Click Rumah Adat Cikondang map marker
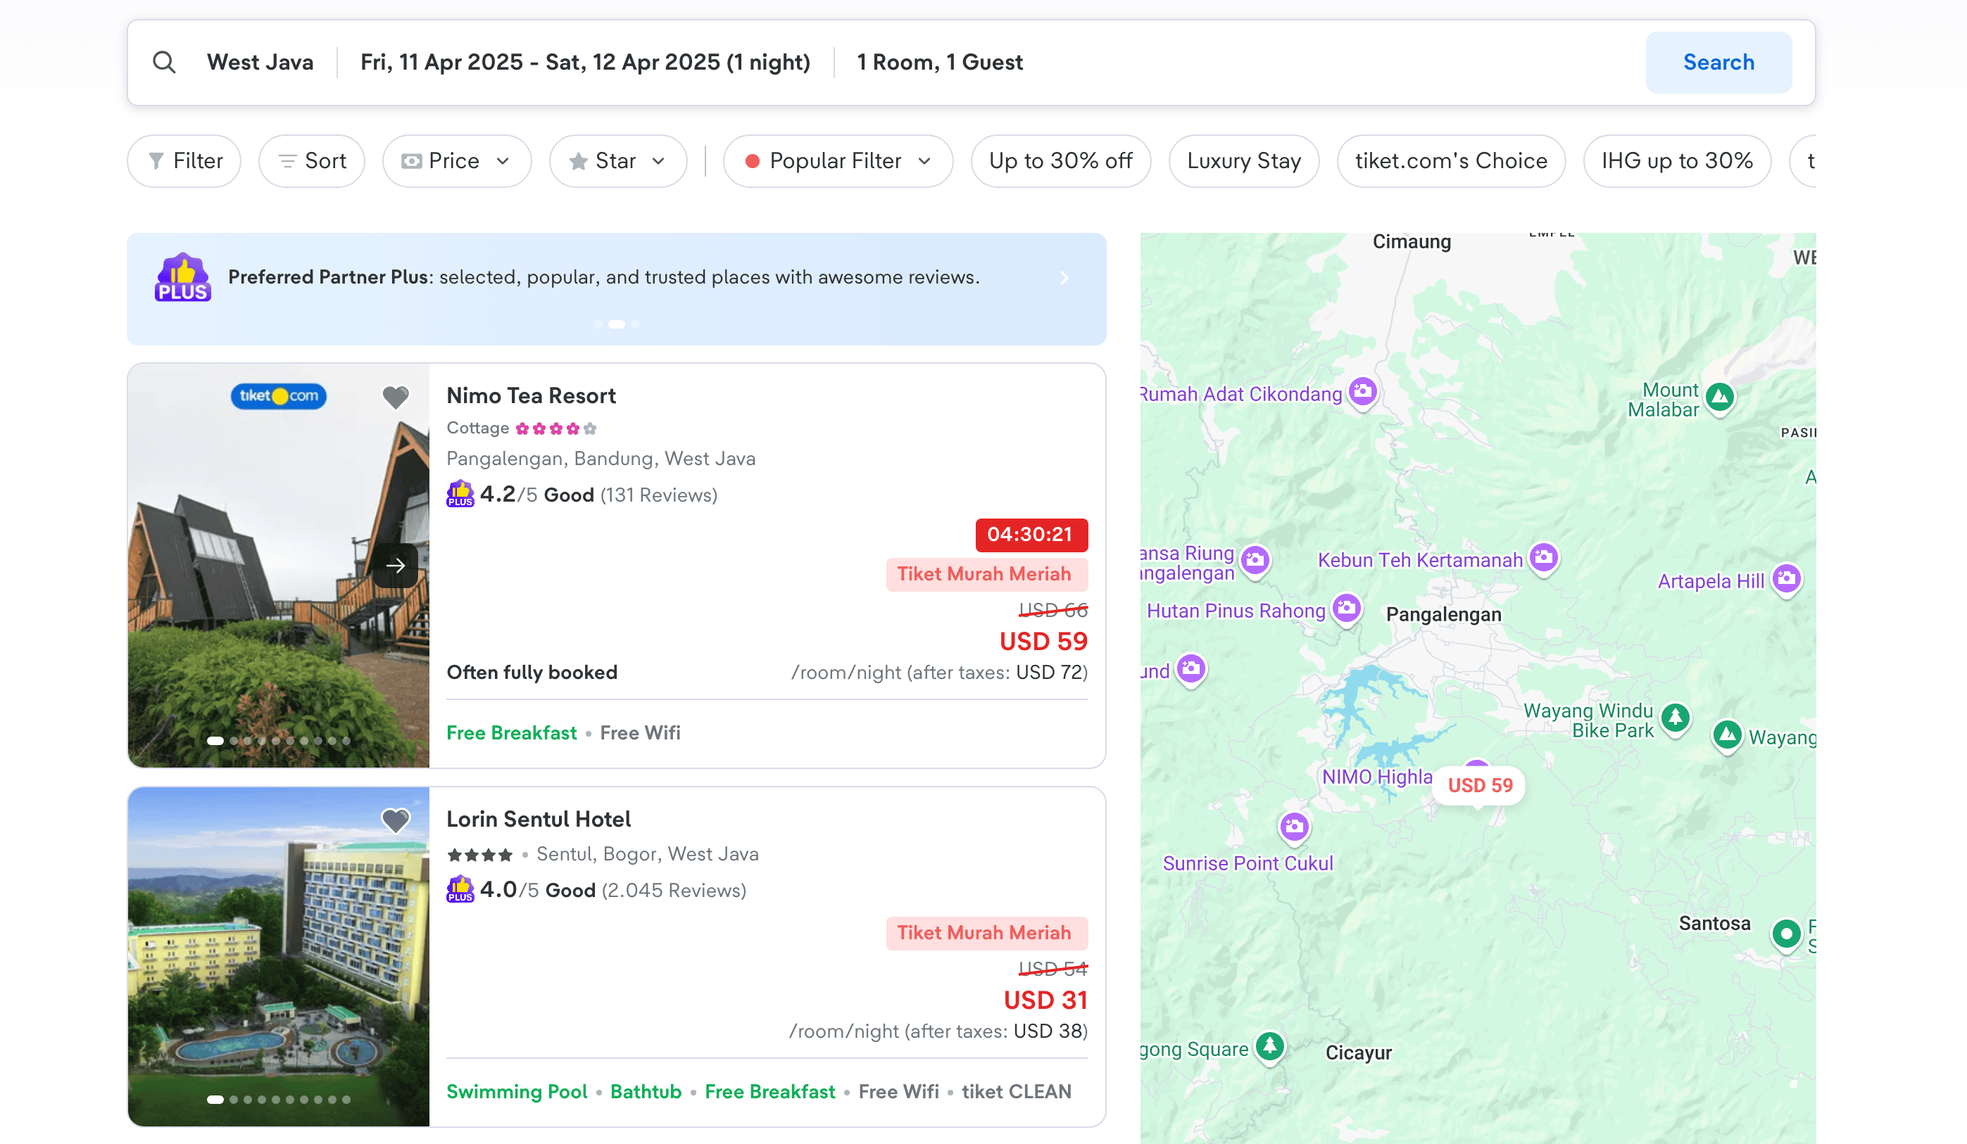 click(x=1363, y=391)
